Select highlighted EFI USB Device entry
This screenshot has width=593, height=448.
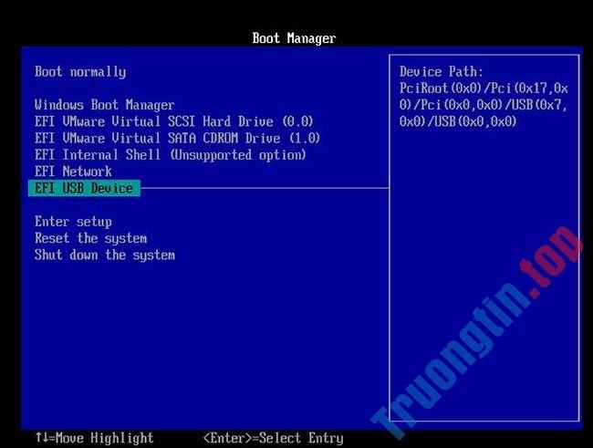(84, 188)
